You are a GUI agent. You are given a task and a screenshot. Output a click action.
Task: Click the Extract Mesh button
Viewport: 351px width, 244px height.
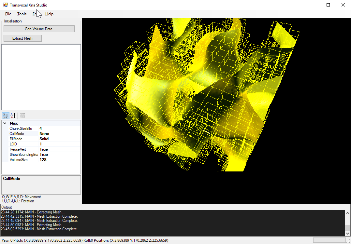click(x=22, y=38)
